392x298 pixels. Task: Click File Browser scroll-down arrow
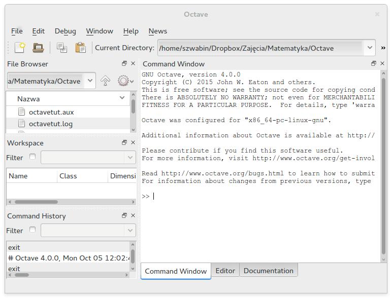(133, 130)
